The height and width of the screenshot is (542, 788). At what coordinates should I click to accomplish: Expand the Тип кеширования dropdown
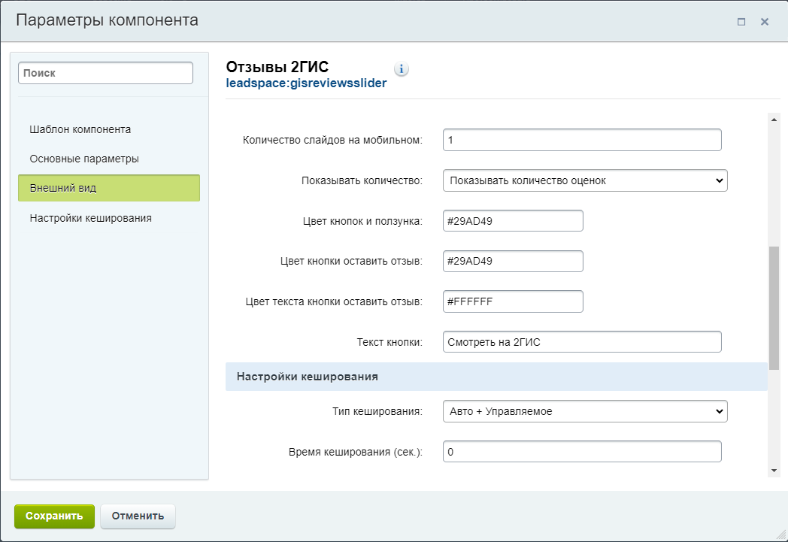[x=584, y=411]
